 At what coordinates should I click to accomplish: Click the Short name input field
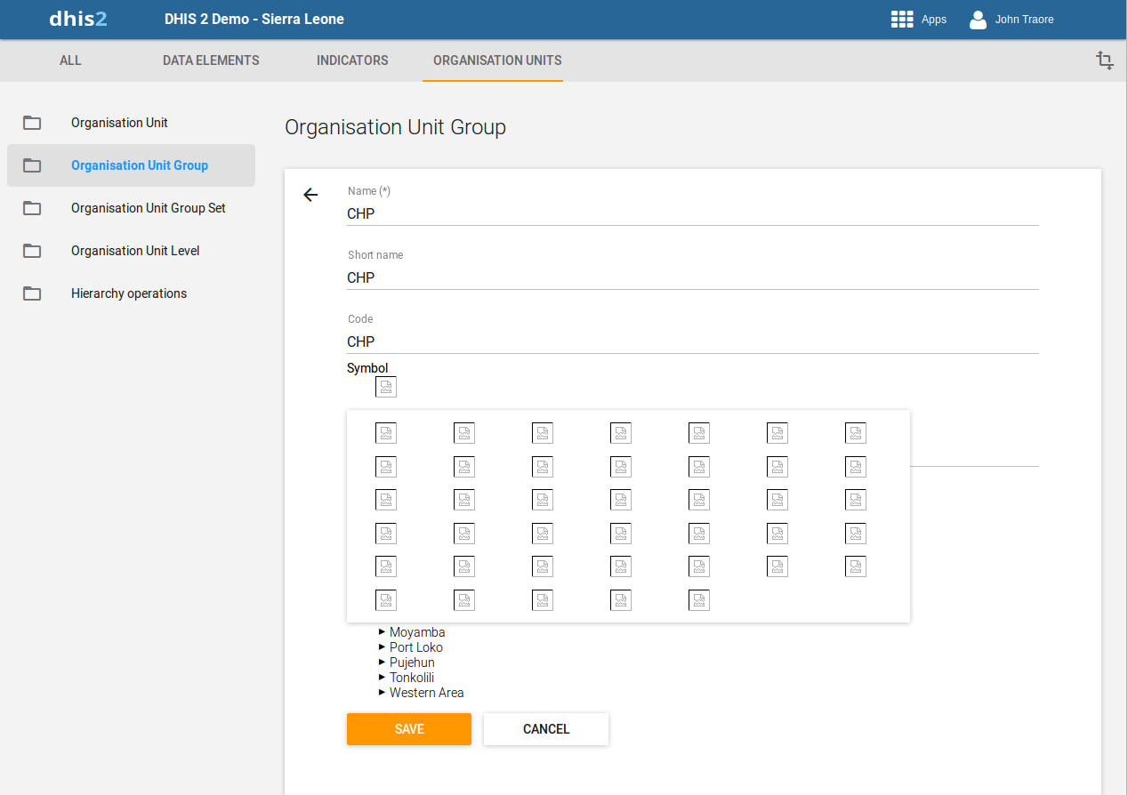[692, 277]
